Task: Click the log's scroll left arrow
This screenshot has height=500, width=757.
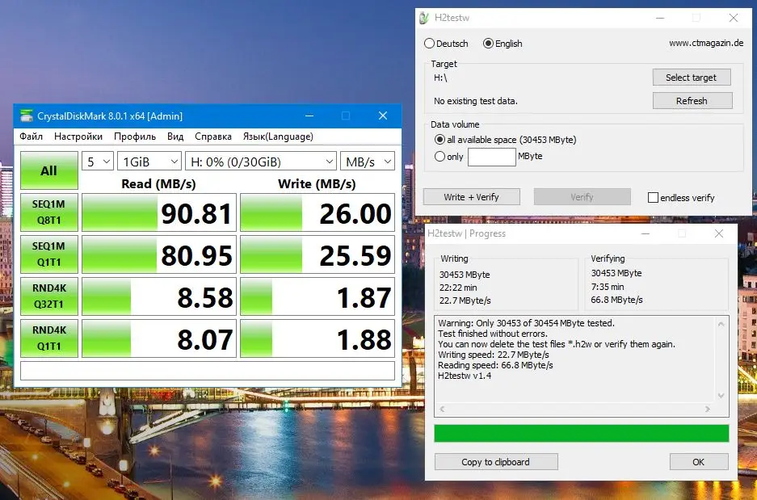Action: coord(442,409)
